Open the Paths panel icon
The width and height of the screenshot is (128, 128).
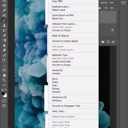[x=123, y=3]
